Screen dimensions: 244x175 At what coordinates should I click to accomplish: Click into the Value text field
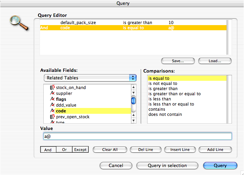(x=137, y=136)
